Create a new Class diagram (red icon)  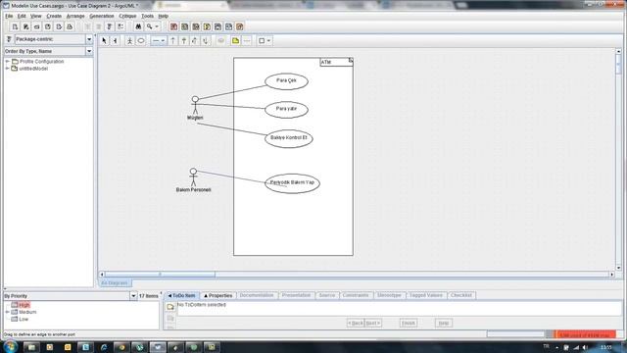(173, 26)
